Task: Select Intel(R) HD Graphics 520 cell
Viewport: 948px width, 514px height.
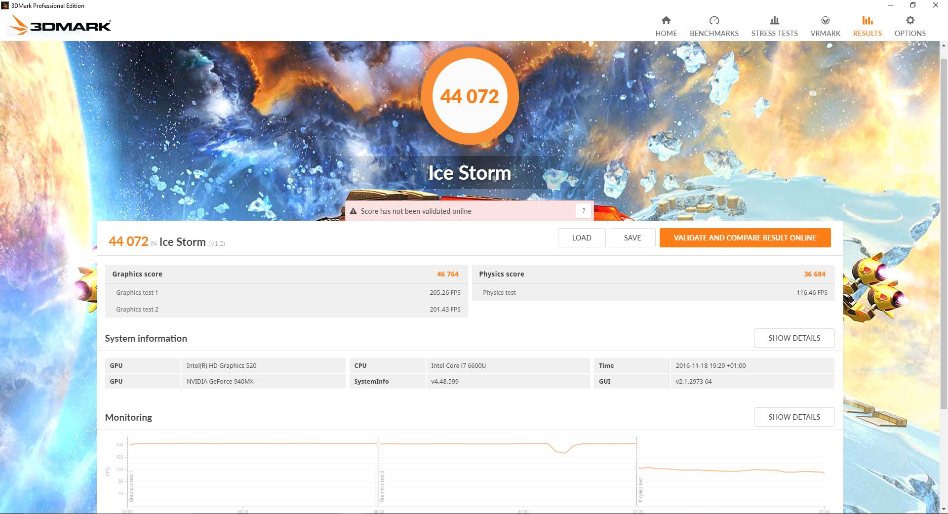Action: click(x=264, y=366)
